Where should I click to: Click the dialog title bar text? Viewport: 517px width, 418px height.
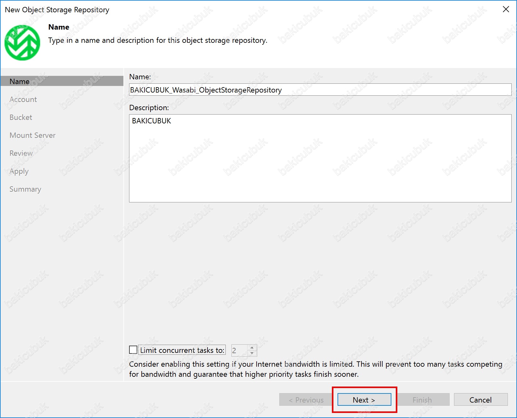click(x=57, y=10)
